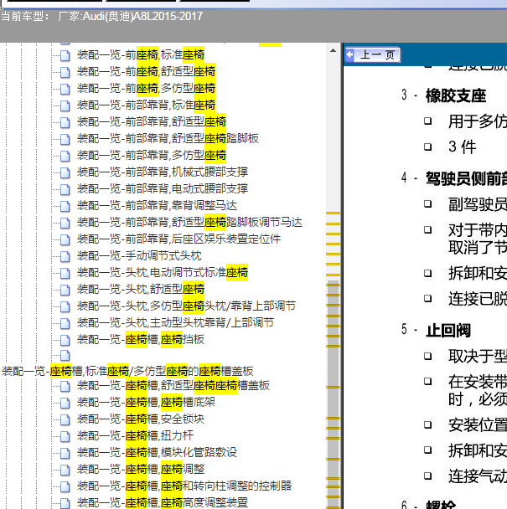
Task: Open 装配一览-座椅槽,安全锁块
Action: click(141, 419)
